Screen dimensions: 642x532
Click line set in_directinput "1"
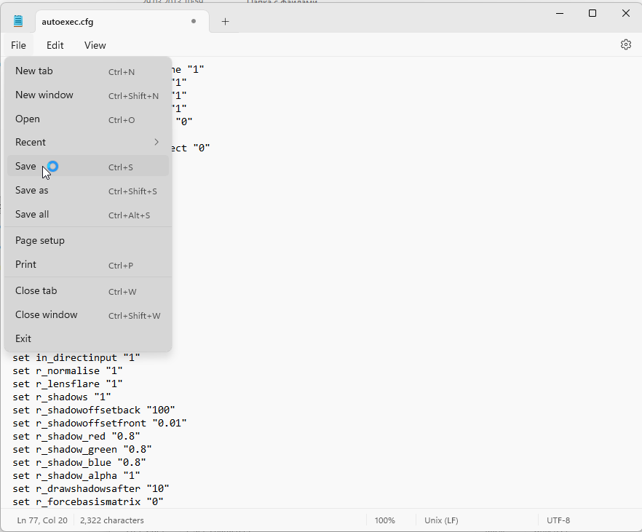(x=76, y=357)
